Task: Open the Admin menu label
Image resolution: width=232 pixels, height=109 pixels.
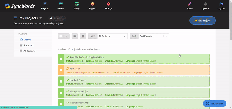Action: tap(190, 9)
